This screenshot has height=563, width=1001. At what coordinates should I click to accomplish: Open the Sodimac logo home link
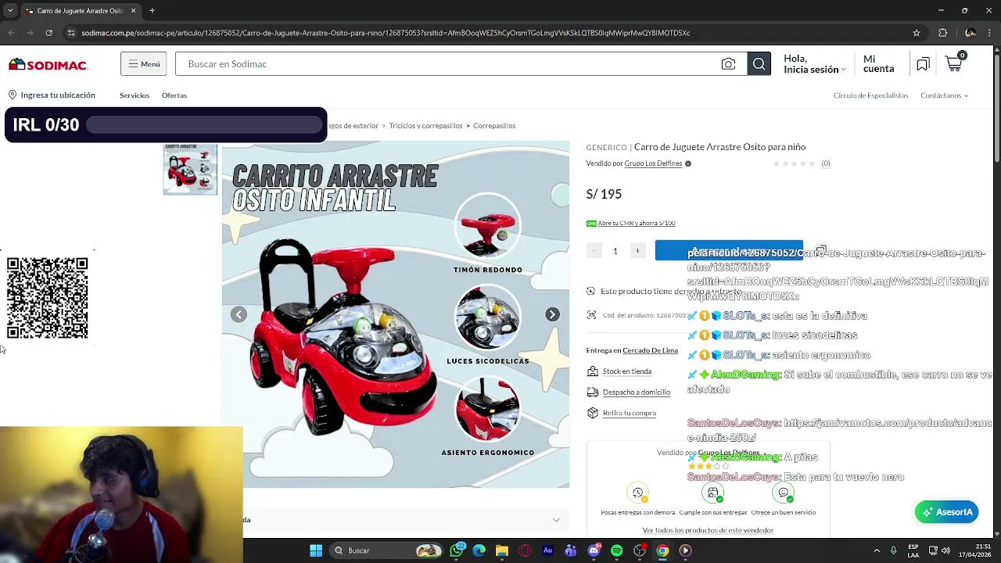point(48,64)
